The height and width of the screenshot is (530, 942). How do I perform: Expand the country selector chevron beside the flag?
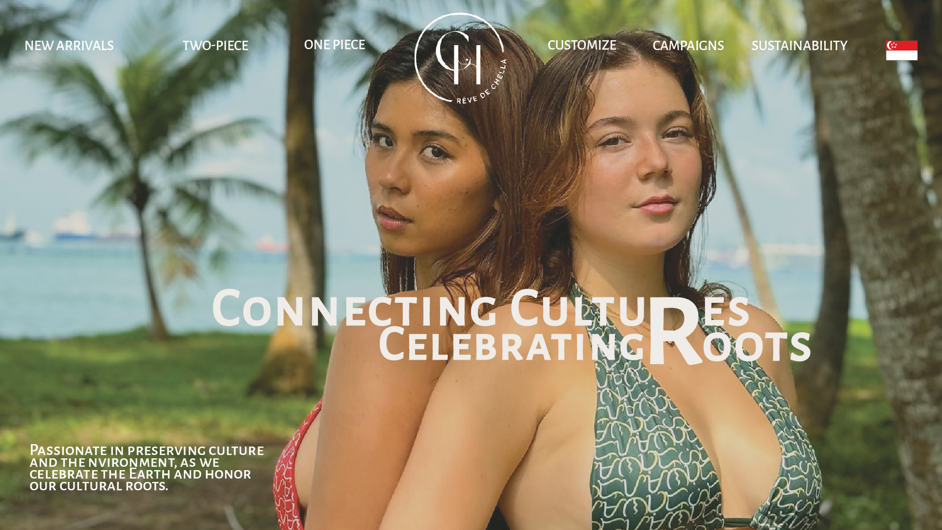point(874,51)
